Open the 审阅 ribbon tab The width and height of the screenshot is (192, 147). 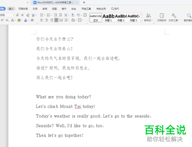click(x=45, y=9)
